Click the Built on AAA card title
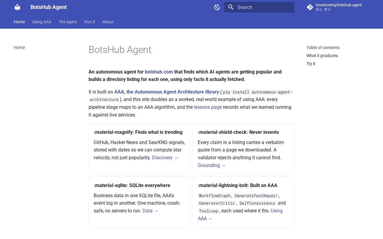This screenshot has width=383, height=239. tap(238, 185)
